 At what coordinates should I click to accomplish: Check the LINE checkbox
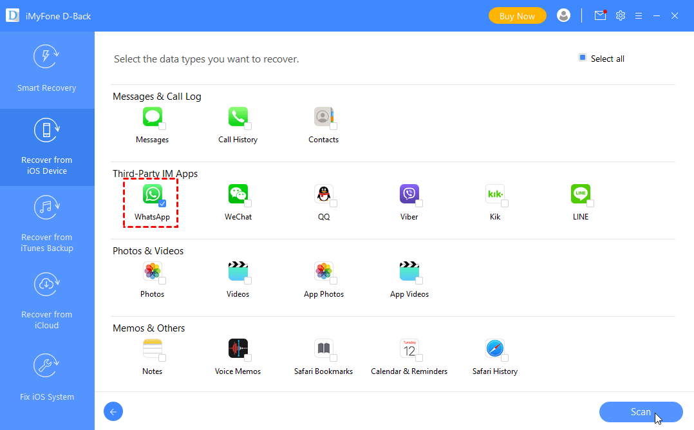pyautogui.click(x=590, y=203)
